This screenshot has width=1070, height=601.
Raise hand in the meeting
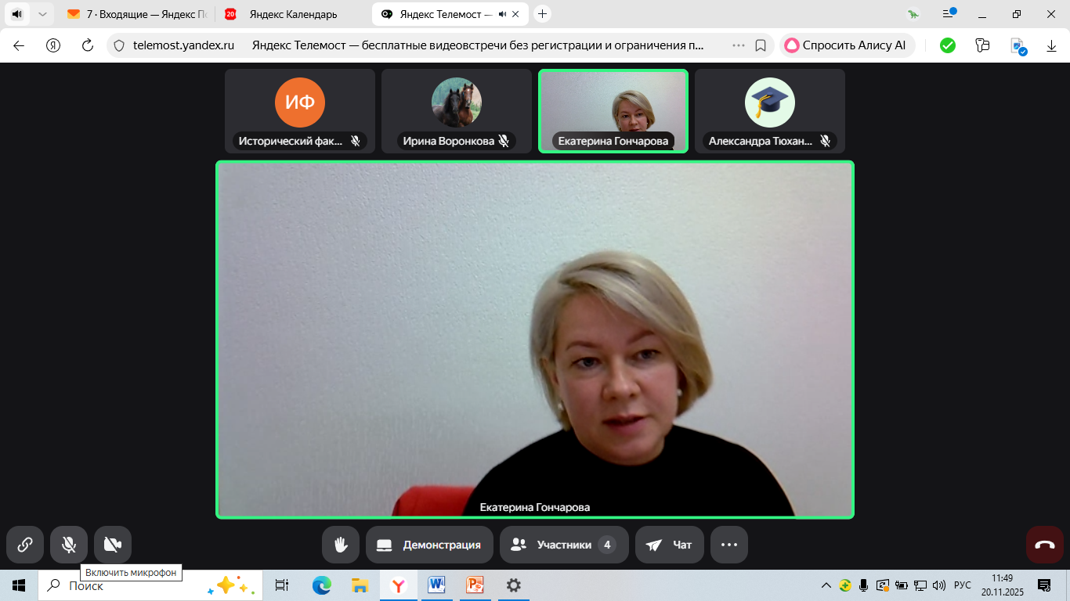[x=341, y=545]
